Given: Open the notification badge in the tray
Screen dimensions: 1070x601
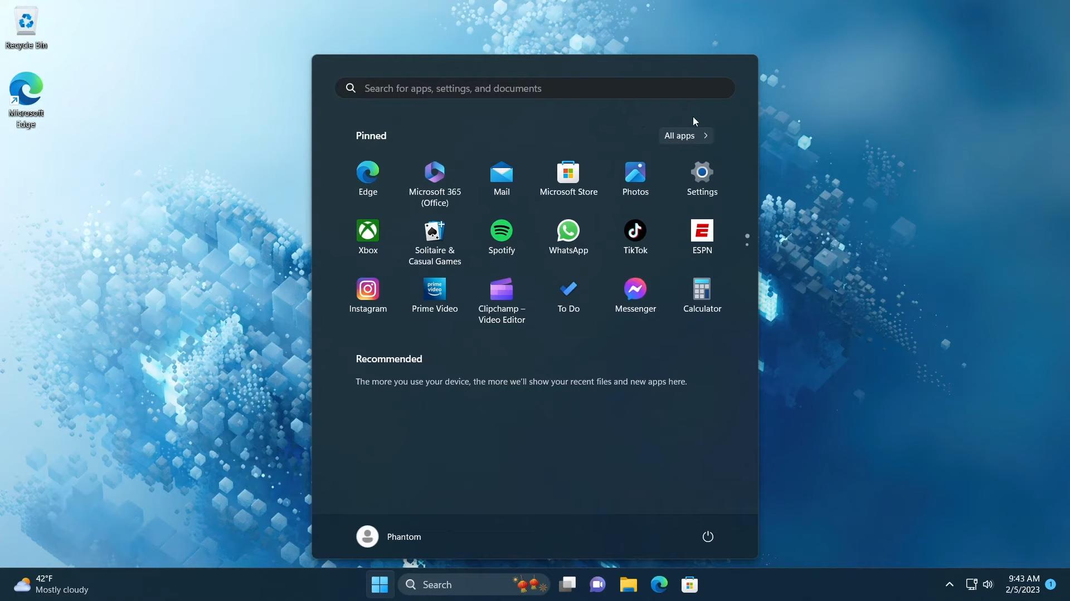Looking at the screenshot, I should pyautogui.click(x=1050, y=584).
